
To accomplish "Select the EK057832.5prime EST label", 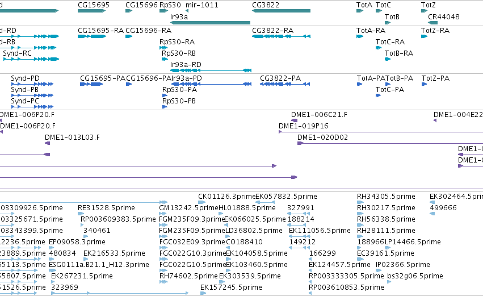I will coord(286,197).
